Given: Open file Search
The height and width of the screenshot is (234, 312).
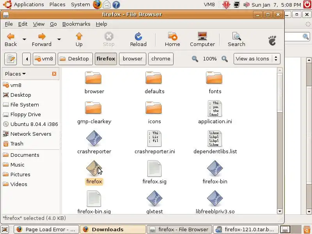Looking at the screenshot, I should [236, 39].
